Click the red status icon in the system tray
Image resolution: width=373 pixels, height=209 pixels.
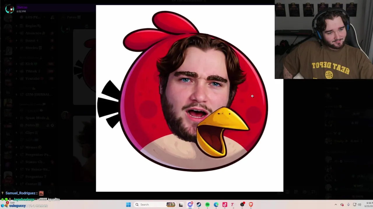point(342,205)
